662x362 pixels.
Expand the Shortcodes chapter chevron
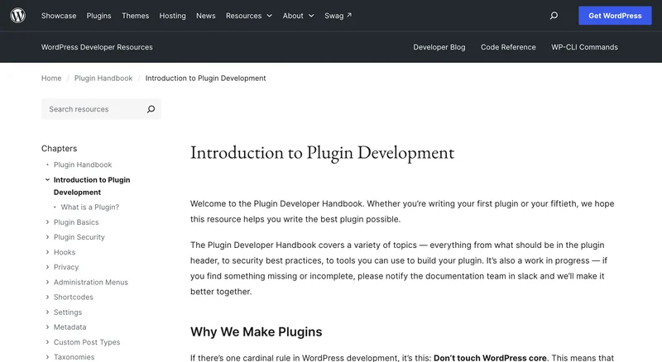pyautogui.click(x=47, y=297)
